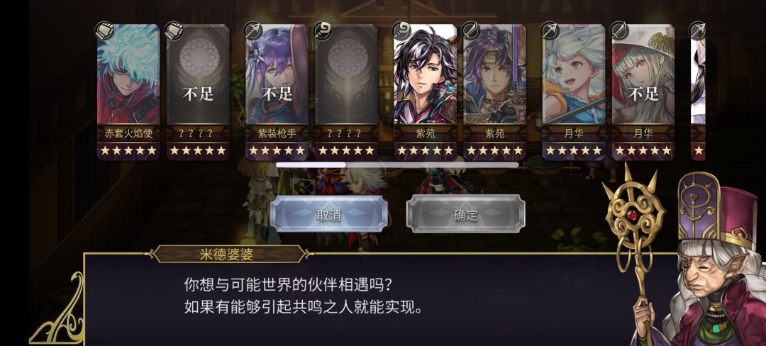Image resolution: width=766 pixels, height=346 pixels.
Task: Click the 米德婆婆 speaker name plate
Action: [231, 254]
